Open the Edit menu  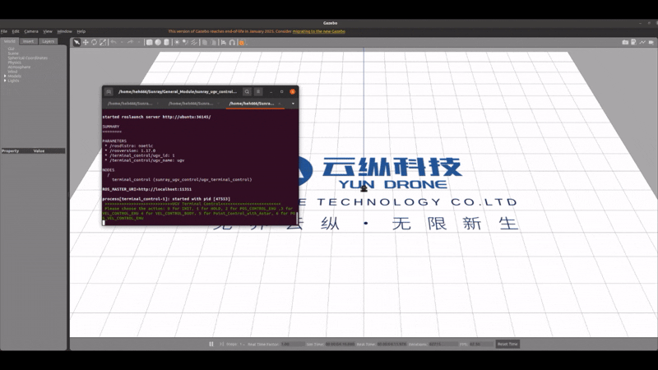[x=16, y=31]
